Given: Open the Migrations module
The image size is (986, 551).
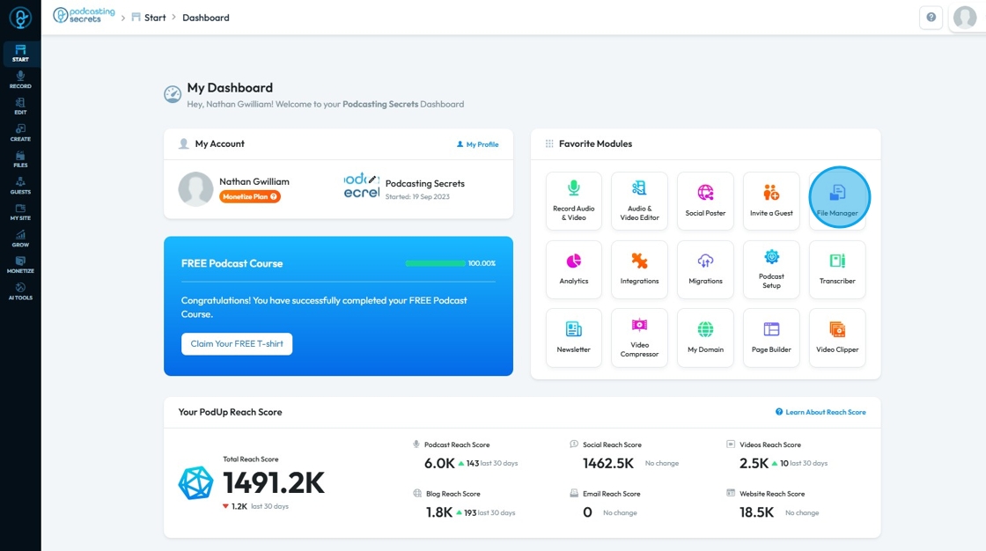Looking at the screenshot, I should click(705, 269).
